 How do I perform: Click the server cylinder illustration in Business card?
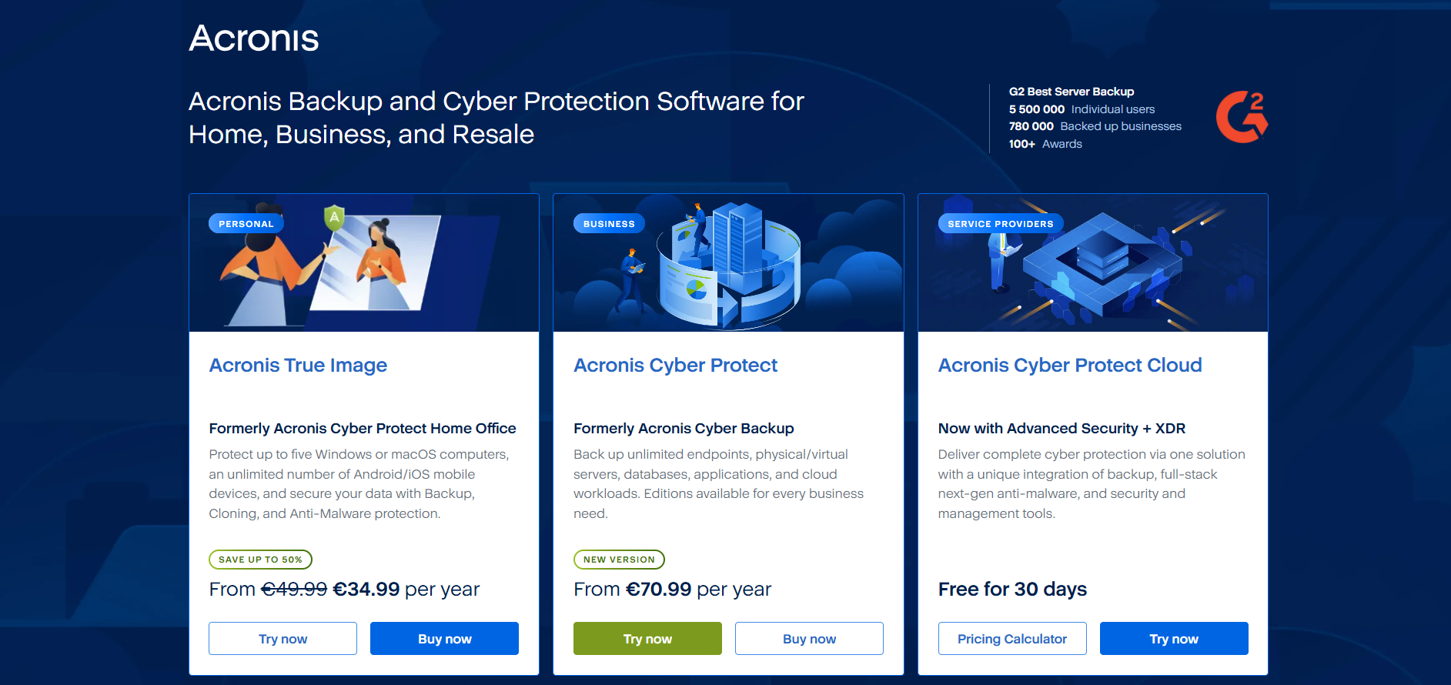coord(728,266)
